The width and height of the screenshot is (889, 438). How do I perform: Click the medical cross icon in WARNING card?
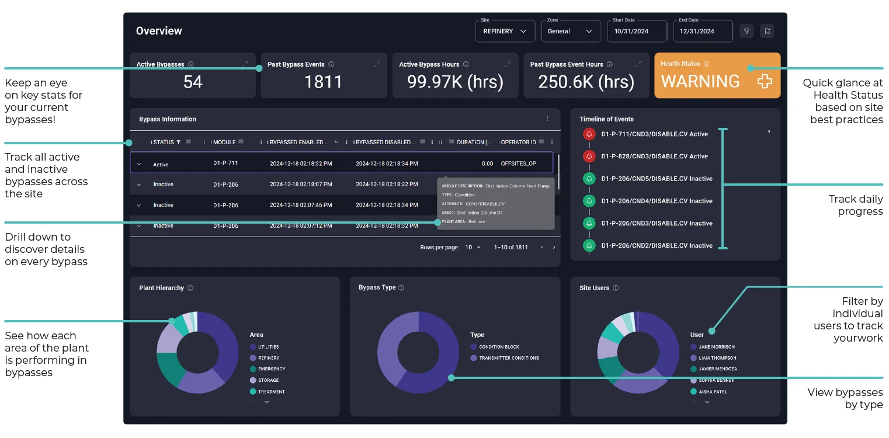pos(765,81)
